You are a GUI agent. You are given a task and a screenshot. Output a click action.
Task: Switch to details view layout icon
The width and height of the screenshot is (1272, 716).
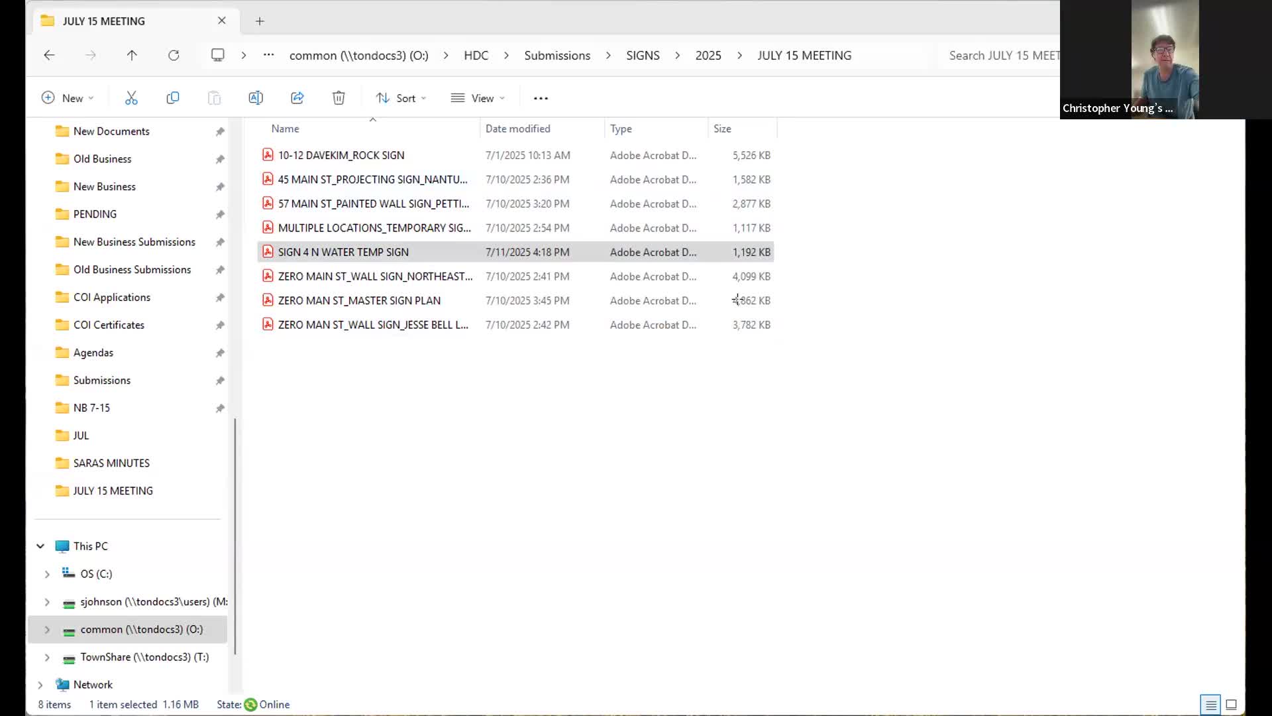(1210, 705)
